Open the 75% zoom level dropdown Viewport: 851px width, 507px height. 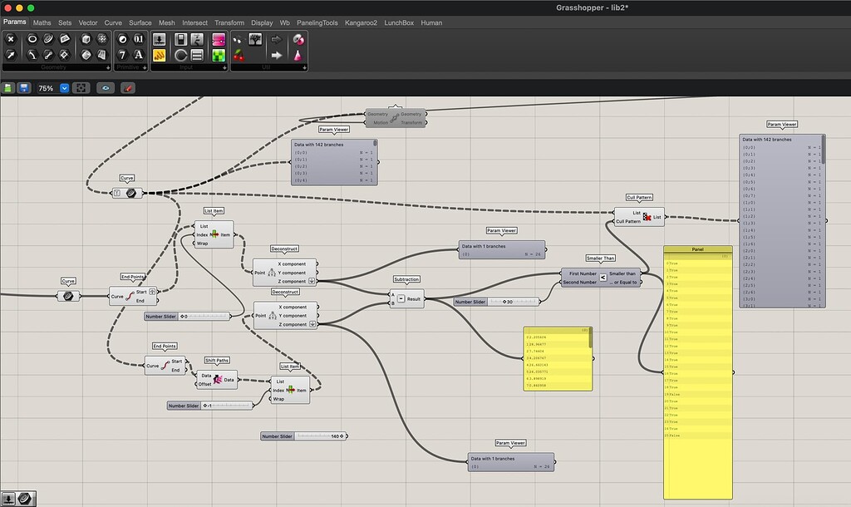(65, 87)
